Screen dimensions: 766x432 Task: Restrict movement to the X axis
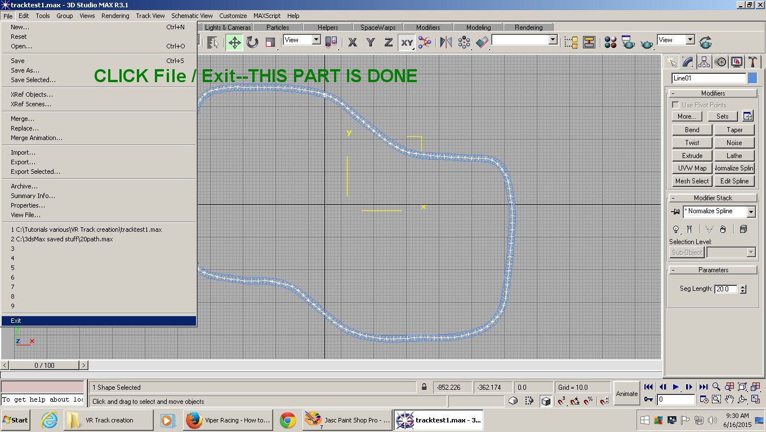pyautogui.click(x=353, y=42)
